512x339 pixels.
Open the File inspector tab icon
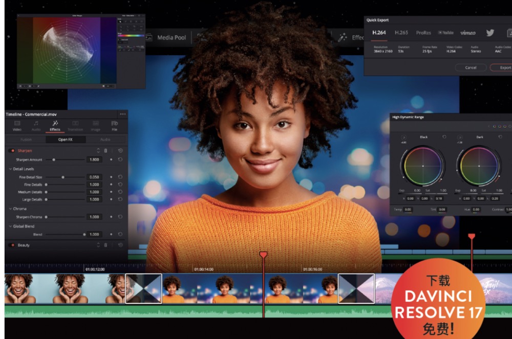[114, 126]
